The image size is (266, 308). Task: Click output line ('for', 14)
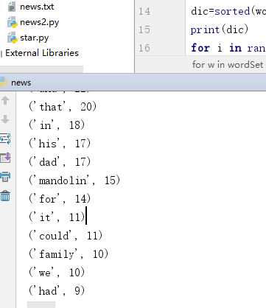60,199
